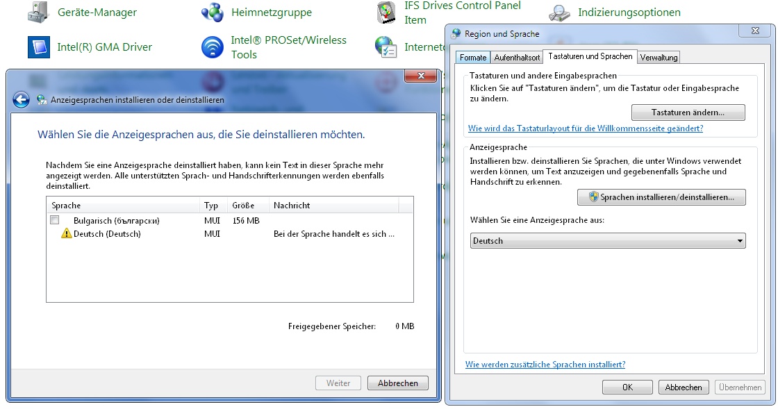Cancel the language uninstall wizard with Abbrechen
Screen dimensions: 778x409
398,383
